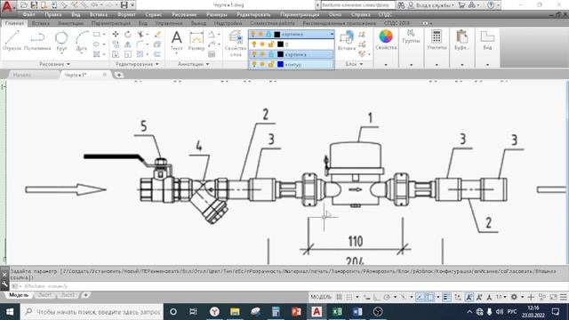Screen dimensions: 569x320
Task: Switch to the Аннотации ribbon tab
Action: 70,23
